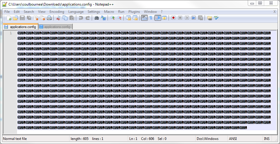Play back the recorded macro
280x144 pixels.
pyautogui.click(x=187, y=18)
